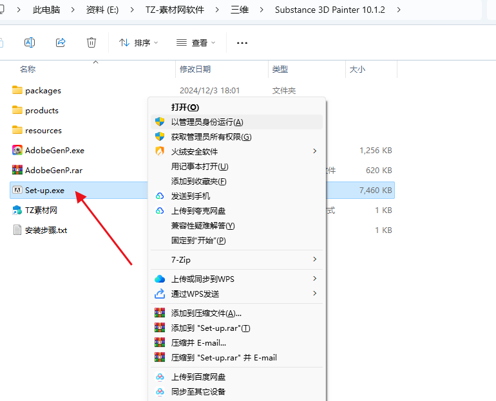Select the packages folder icon
496x401 pixels.
pos(17,90)
